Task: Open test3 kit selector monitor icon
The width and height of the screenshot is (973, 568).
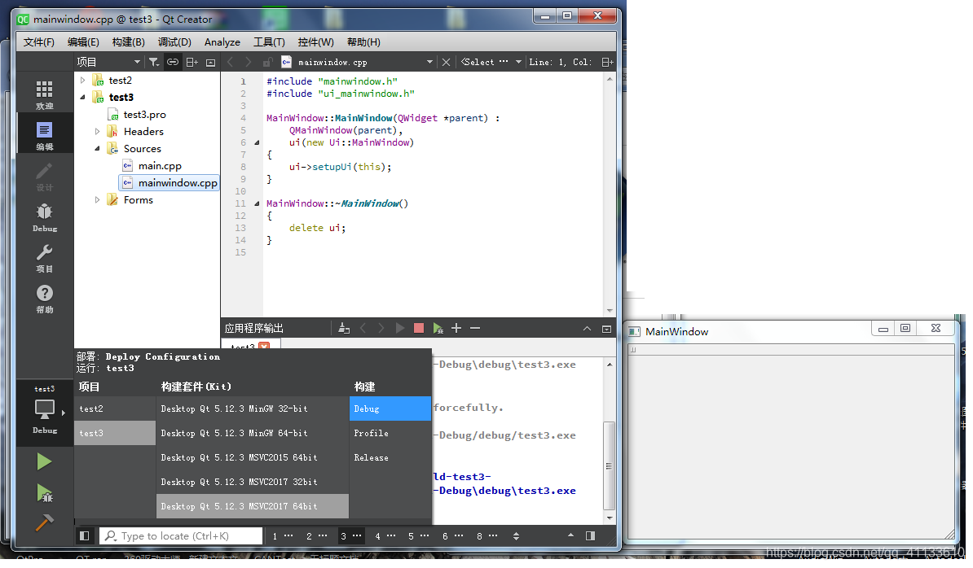Action: tap(44, 409)
